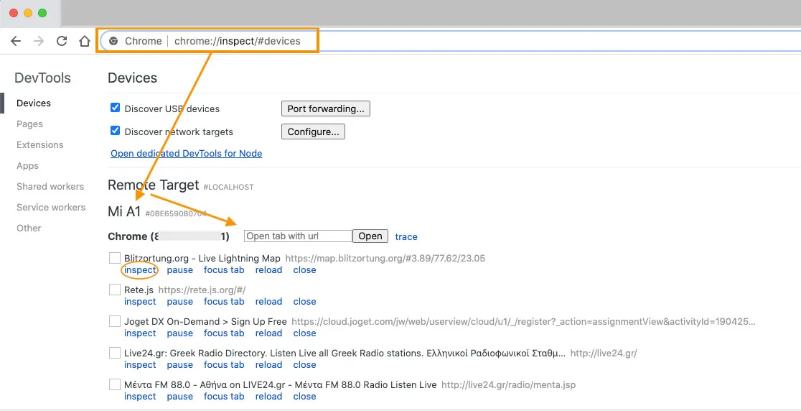
Task: Click the browser back arrow
Action: pos(16,41)
